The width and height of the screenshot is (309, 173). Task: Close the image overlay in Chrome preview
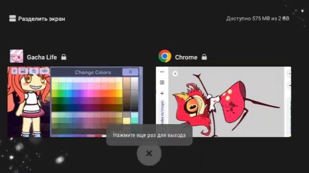coord(175,74)
